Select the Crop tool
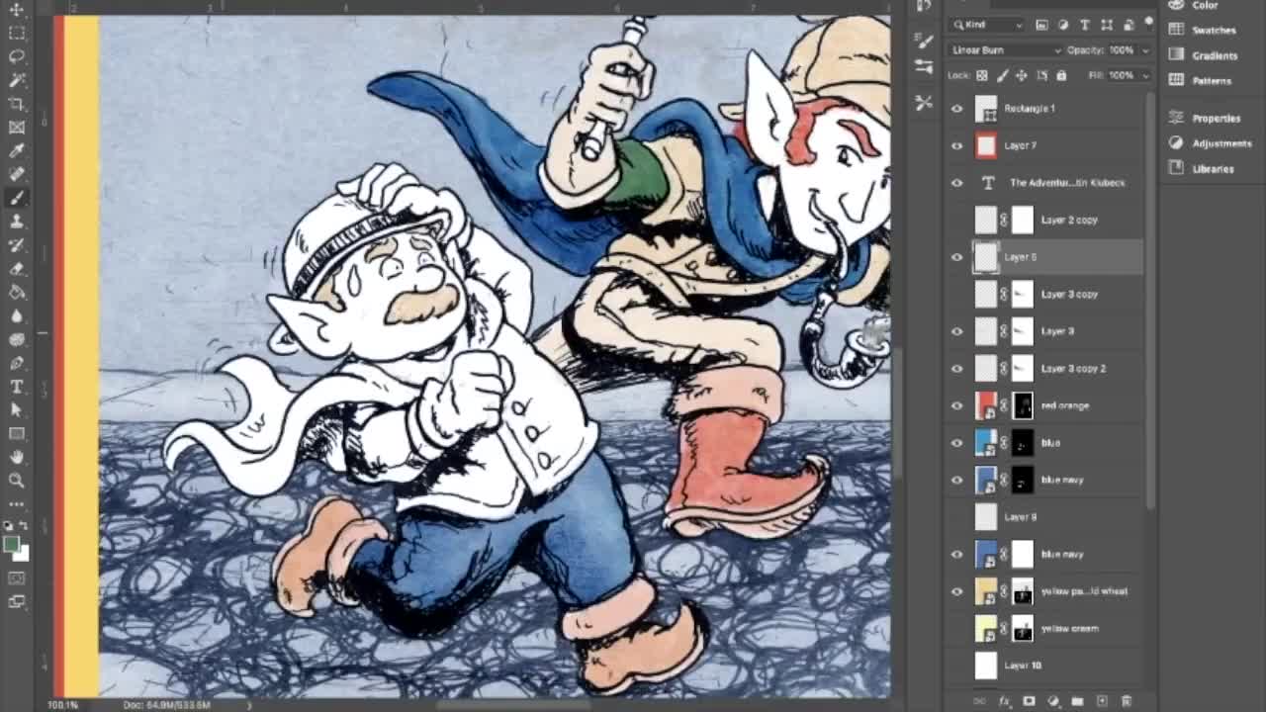The height and width of the screenshot is (712, 1266). tap(17, 104)
